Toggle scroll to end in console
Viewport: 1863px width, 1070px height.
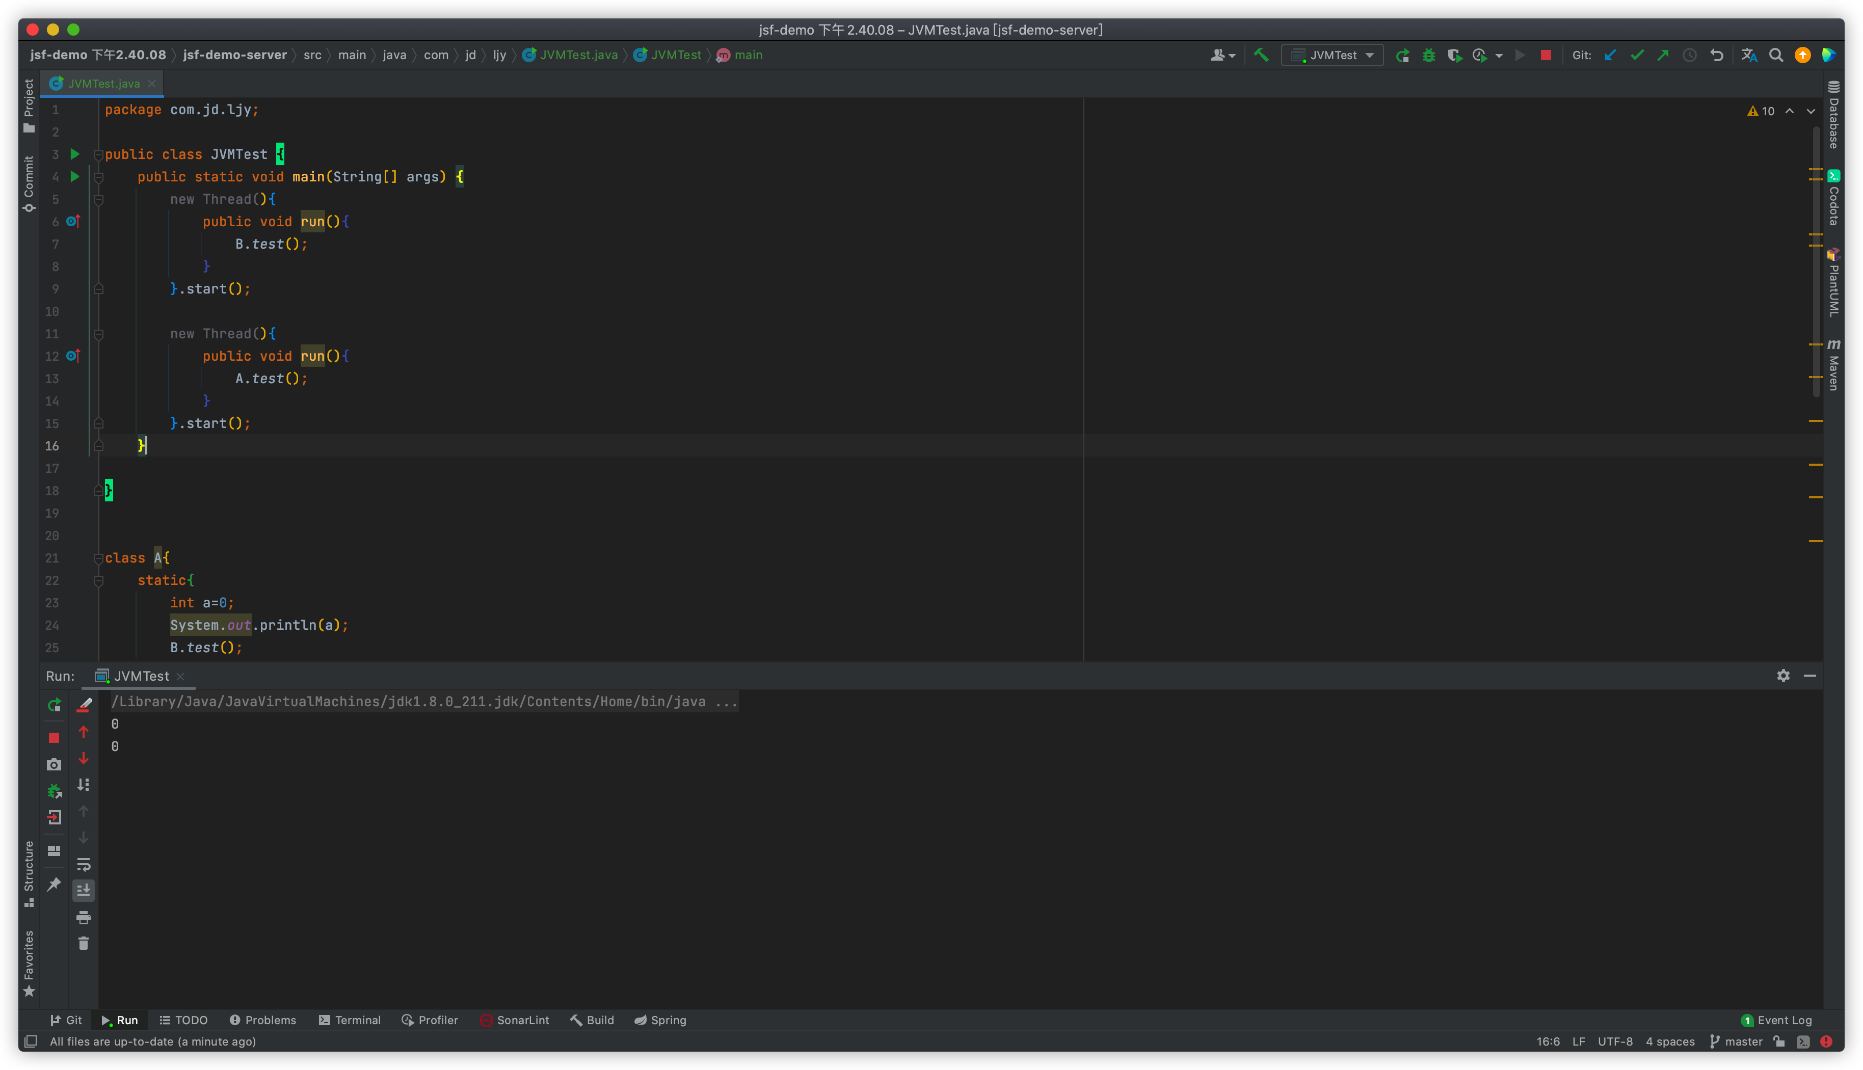(x=83, y=891)
